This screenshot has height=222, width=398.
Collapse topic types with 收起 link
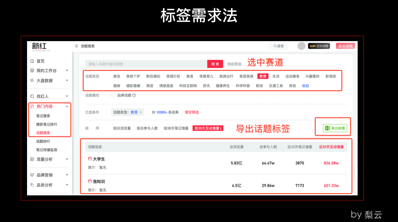click(x=305, y=86)
